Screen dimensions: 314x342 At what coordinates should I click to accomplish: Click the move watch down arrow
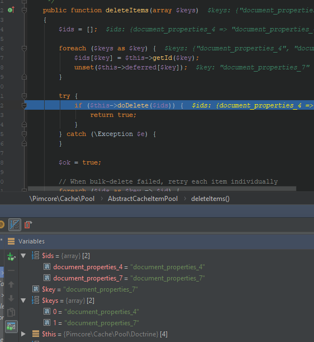point(11,298)
